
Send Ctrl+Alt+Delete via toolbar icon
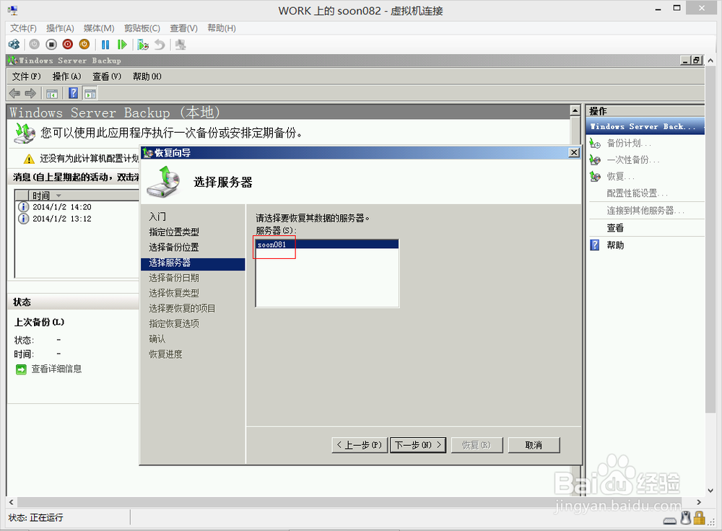[x=13, y=44]
